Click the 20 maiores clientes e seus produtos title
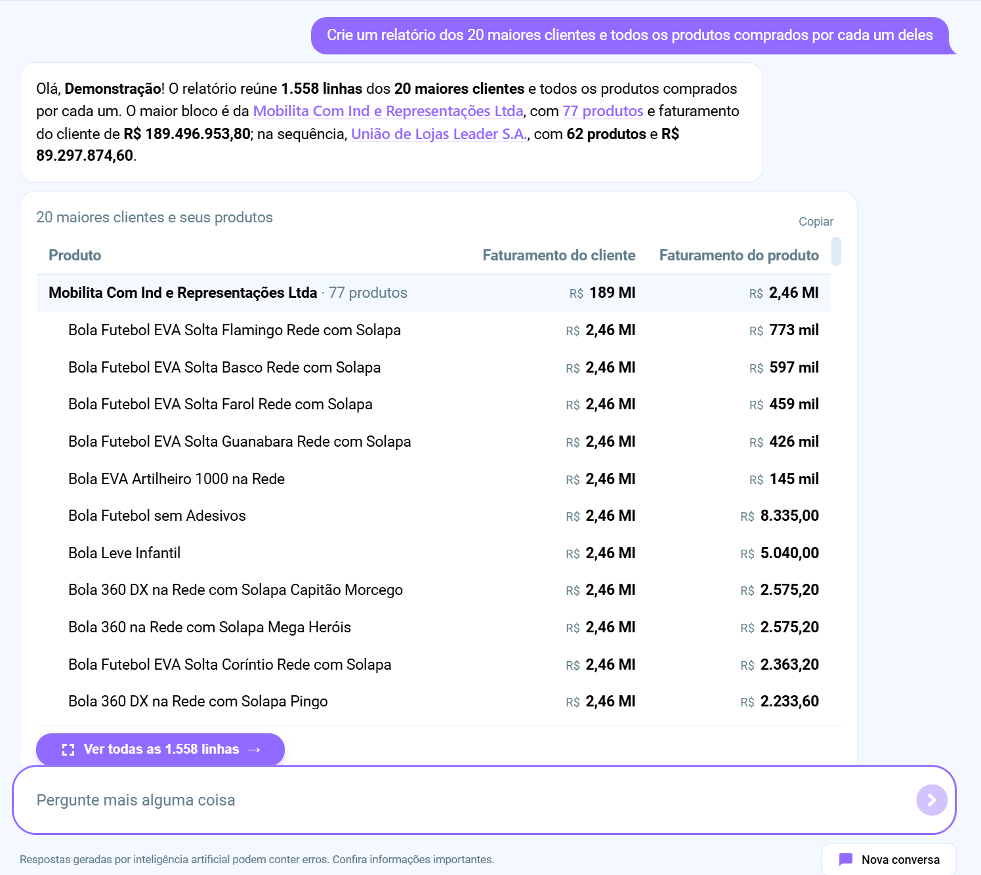 click(154, 217)
